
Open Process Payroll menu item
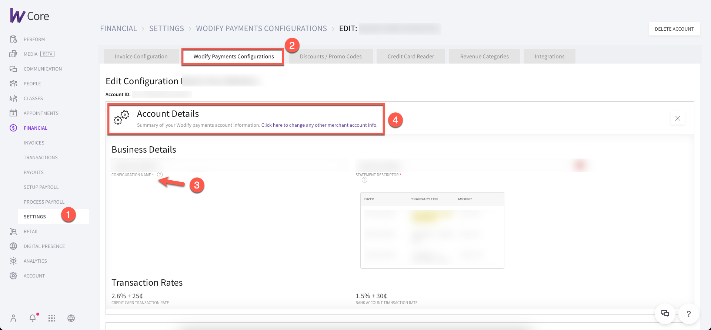[44, 202]
